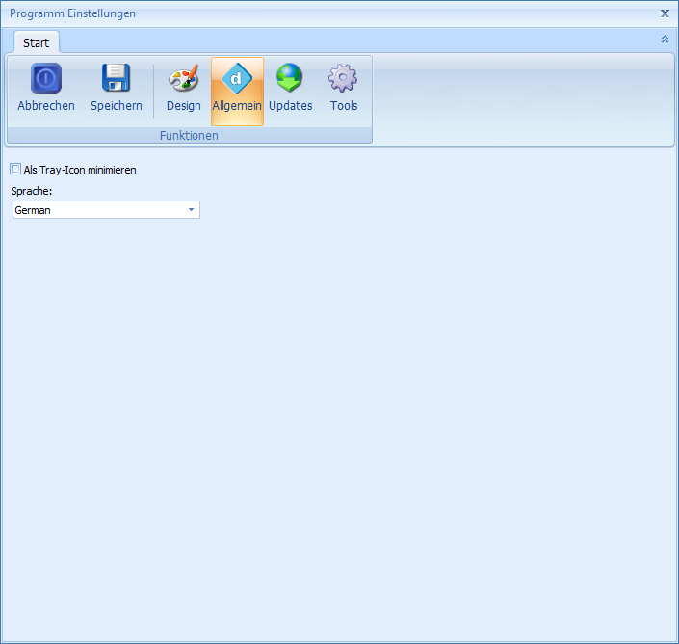Switch to the Start ribbon tab
Image resolution: width=679 pixels, height=644 pixels.
tap(36, 43)
